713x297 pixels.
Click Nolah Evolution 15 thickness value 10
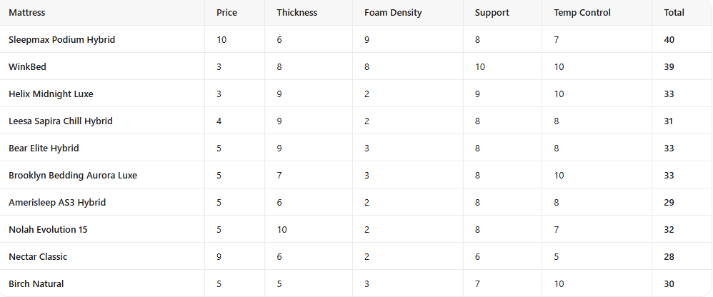282,230
